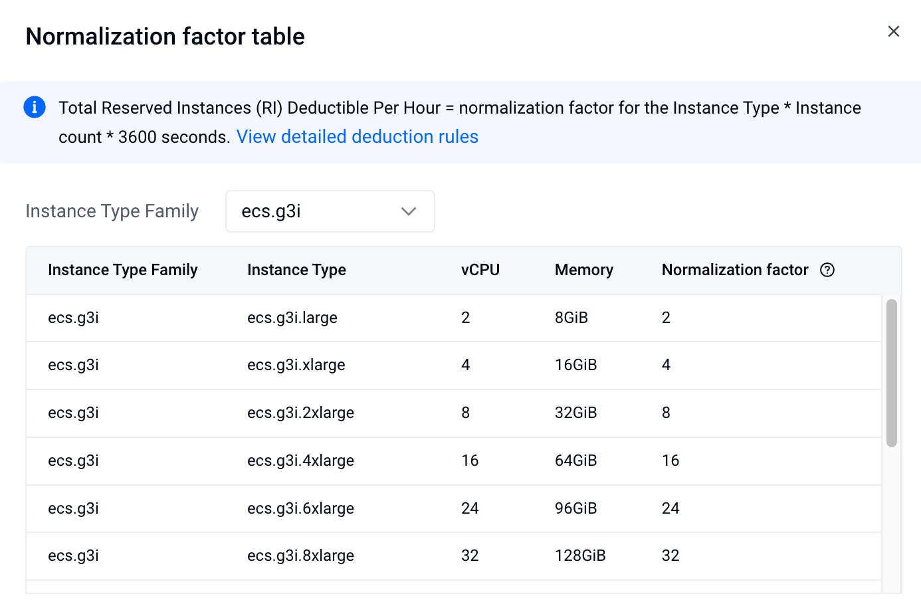The height and width of the screenshot is (614, 921).
Task: Open the Instance Type Family dropdown
Action: pyautogui.click(x=330, y=211)
